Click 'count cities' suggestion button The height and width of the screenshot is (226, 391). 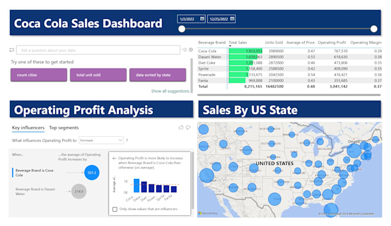pos(39,75)
